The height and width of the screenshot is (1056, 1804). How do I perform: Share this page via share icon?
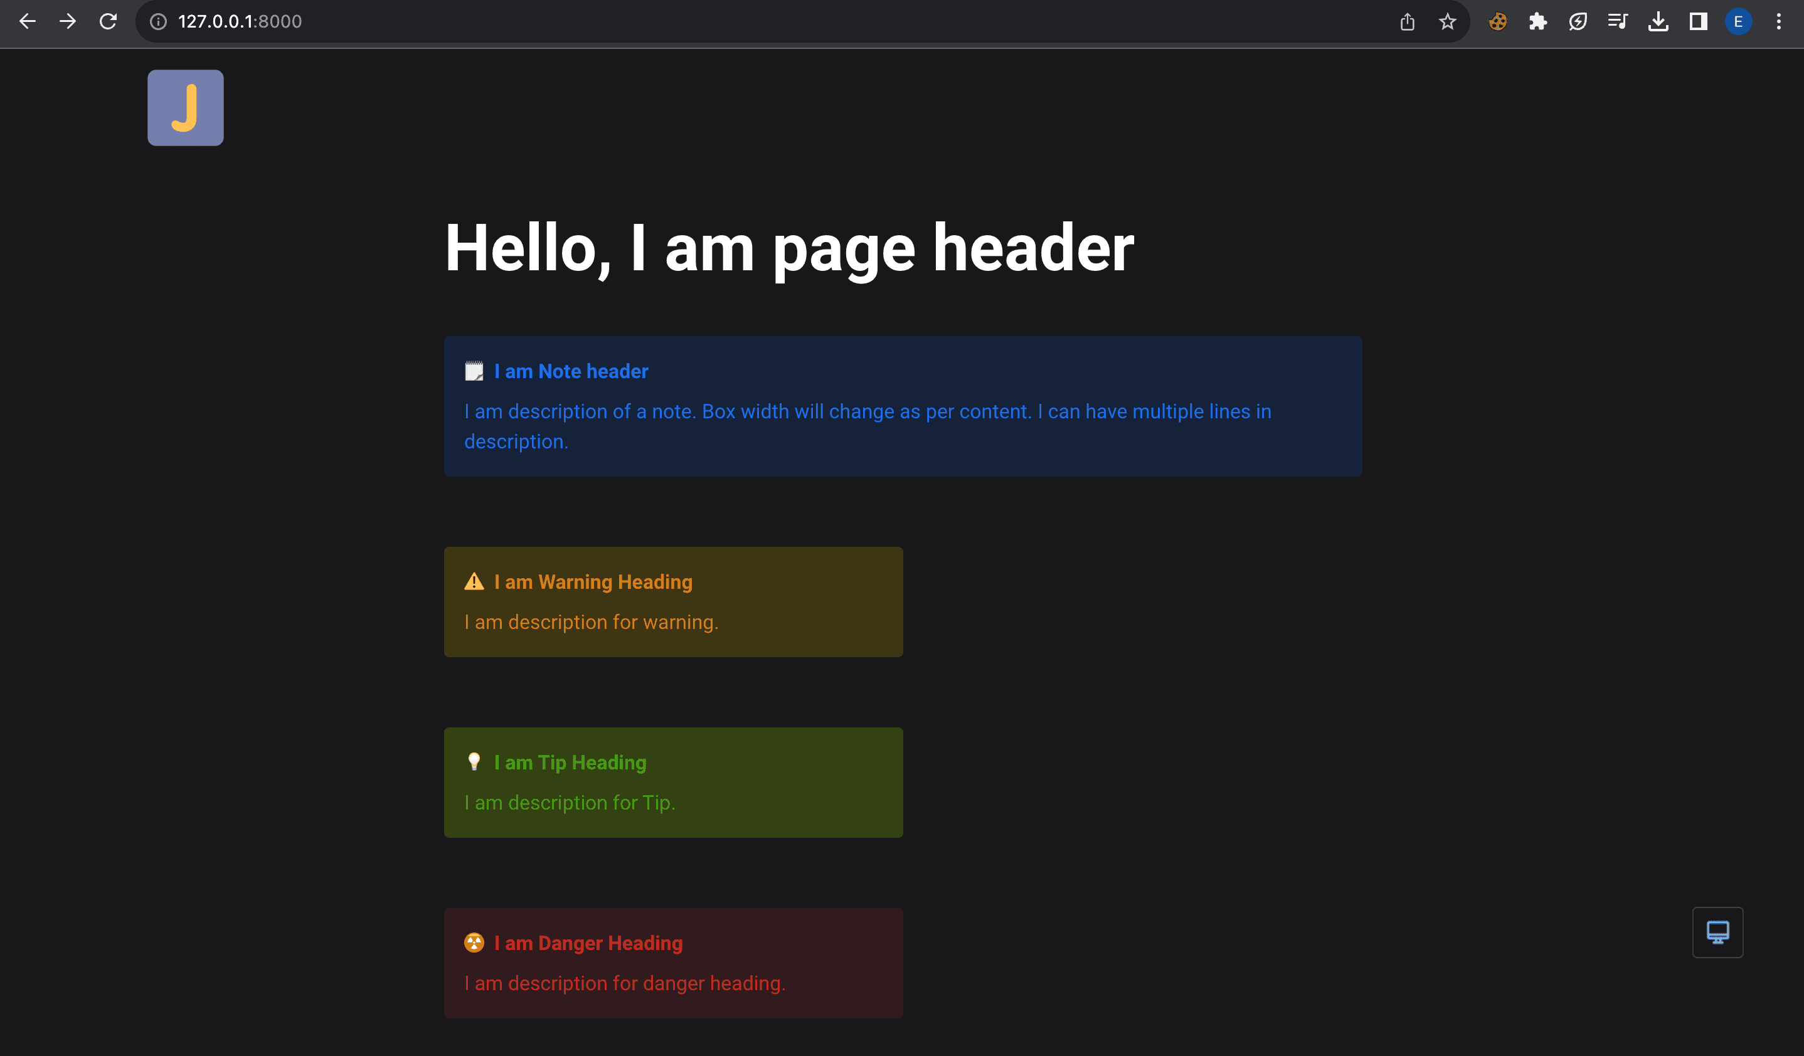coord(1407,21)
